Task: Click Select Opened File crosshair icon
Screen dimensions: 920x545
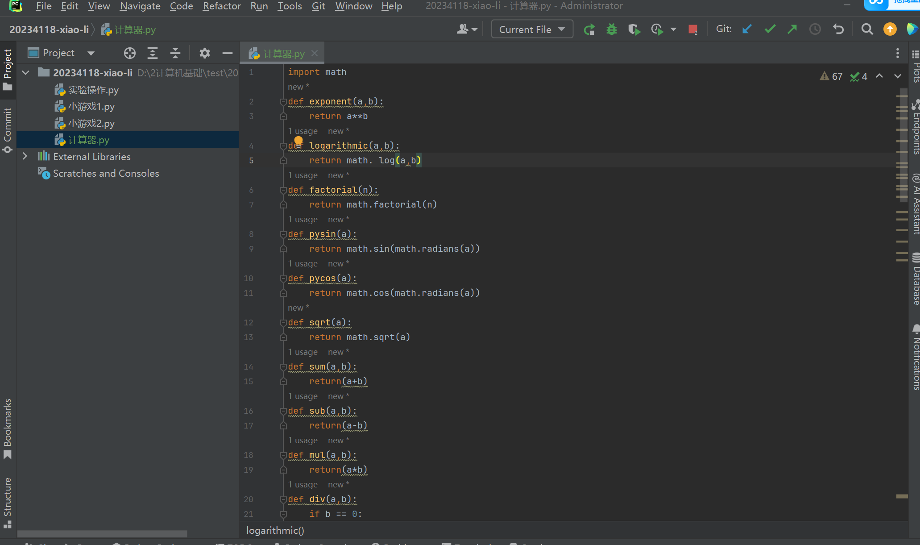Action: (129, 53)
